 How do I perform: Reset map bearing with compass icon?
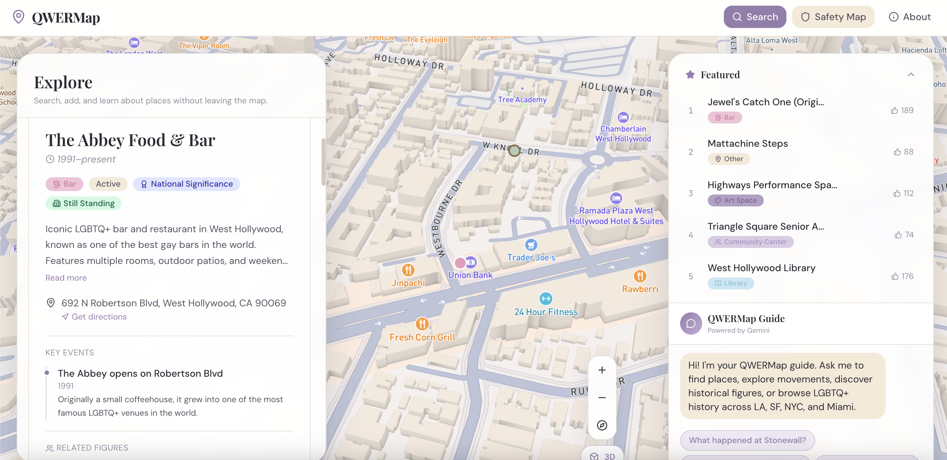pos(602,425)
